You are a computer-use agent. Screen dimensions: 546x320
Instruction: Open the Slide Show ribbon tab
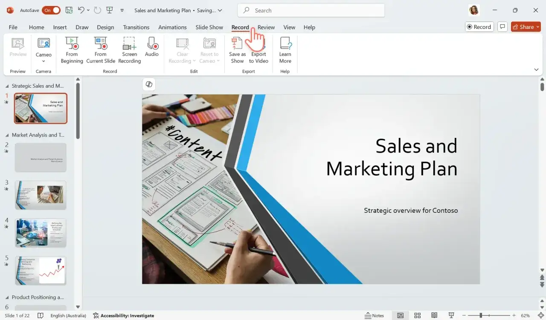[x=209, y=27]
